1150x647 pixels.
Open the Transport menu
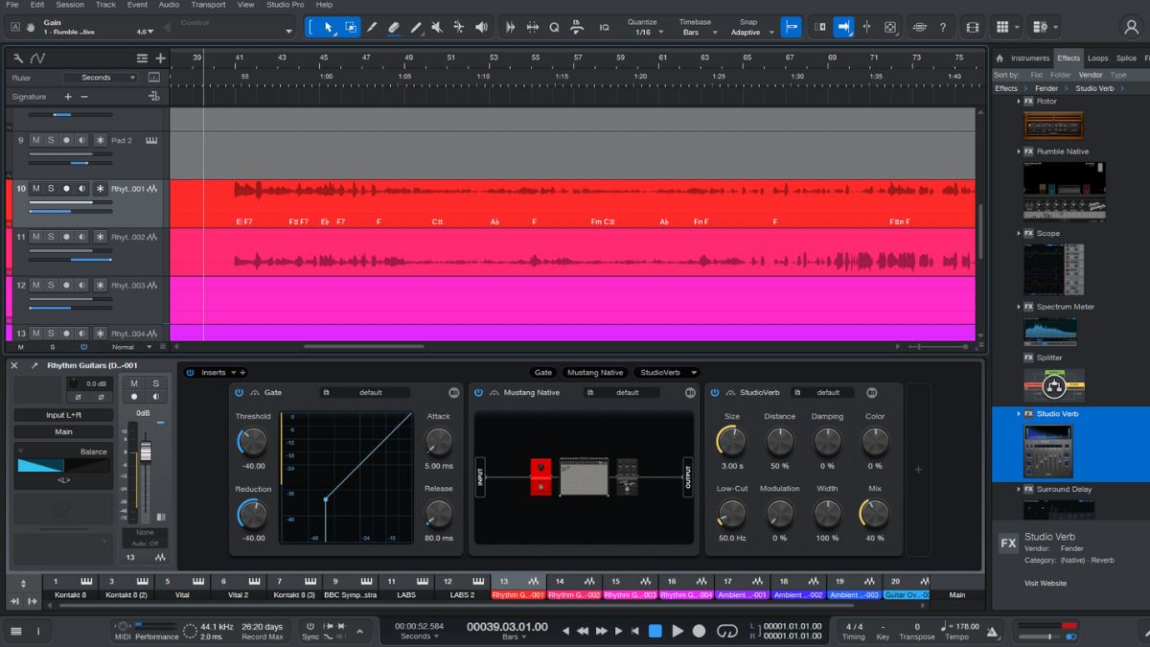point(207,5)
